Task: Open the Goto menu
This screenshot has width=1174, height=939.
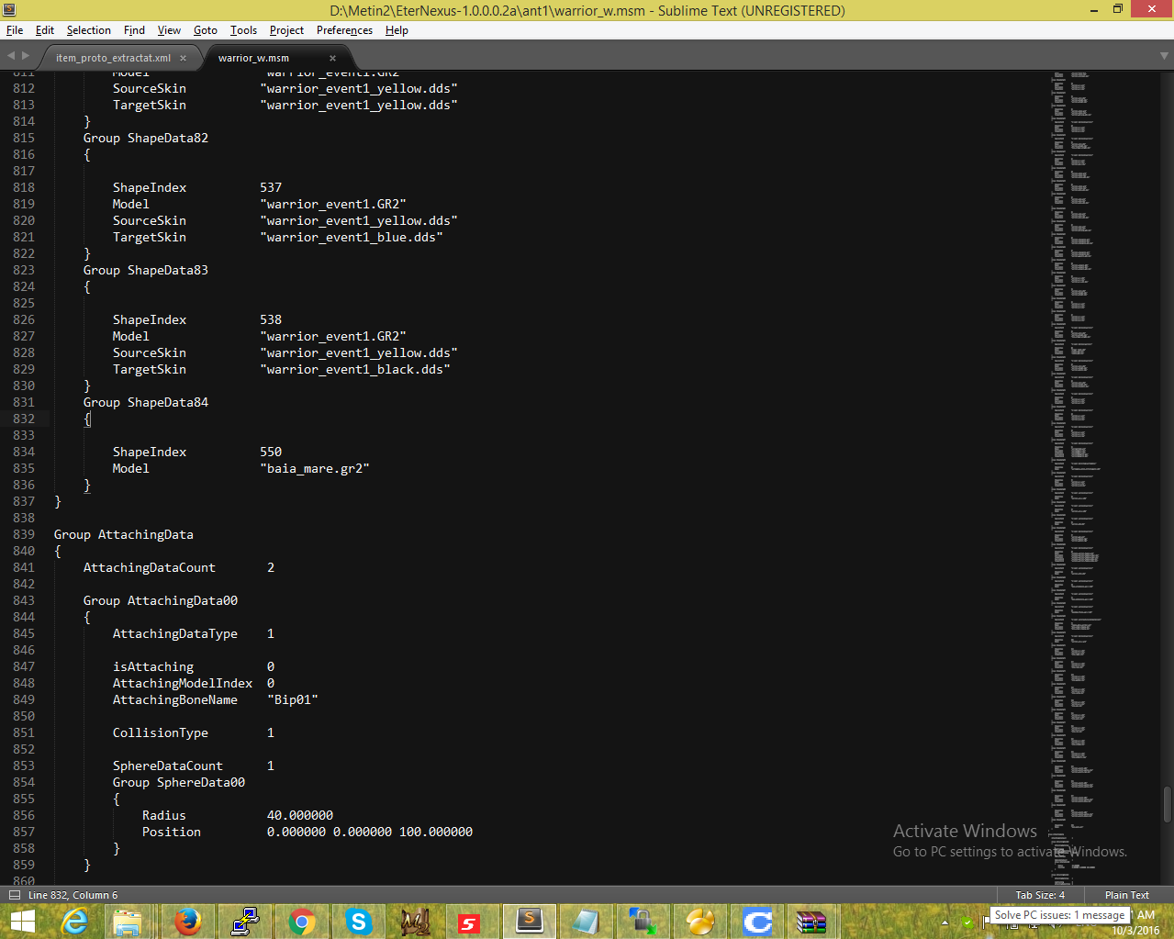Action: point(206,30)
